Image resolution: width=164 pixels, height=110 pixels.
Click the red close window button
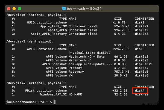click(x=9, y=9)
